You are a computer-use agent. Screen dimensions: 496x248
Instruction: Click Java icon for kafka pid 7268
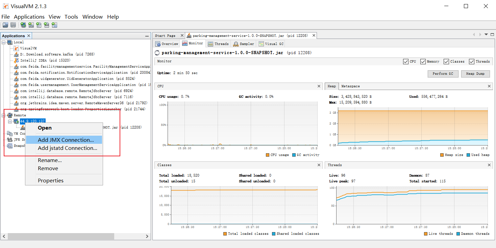16,54
